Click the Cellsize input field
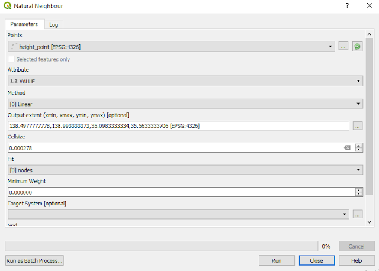This screenshot has height=271, width=379. pyautogui.click(x=185, y=147)
